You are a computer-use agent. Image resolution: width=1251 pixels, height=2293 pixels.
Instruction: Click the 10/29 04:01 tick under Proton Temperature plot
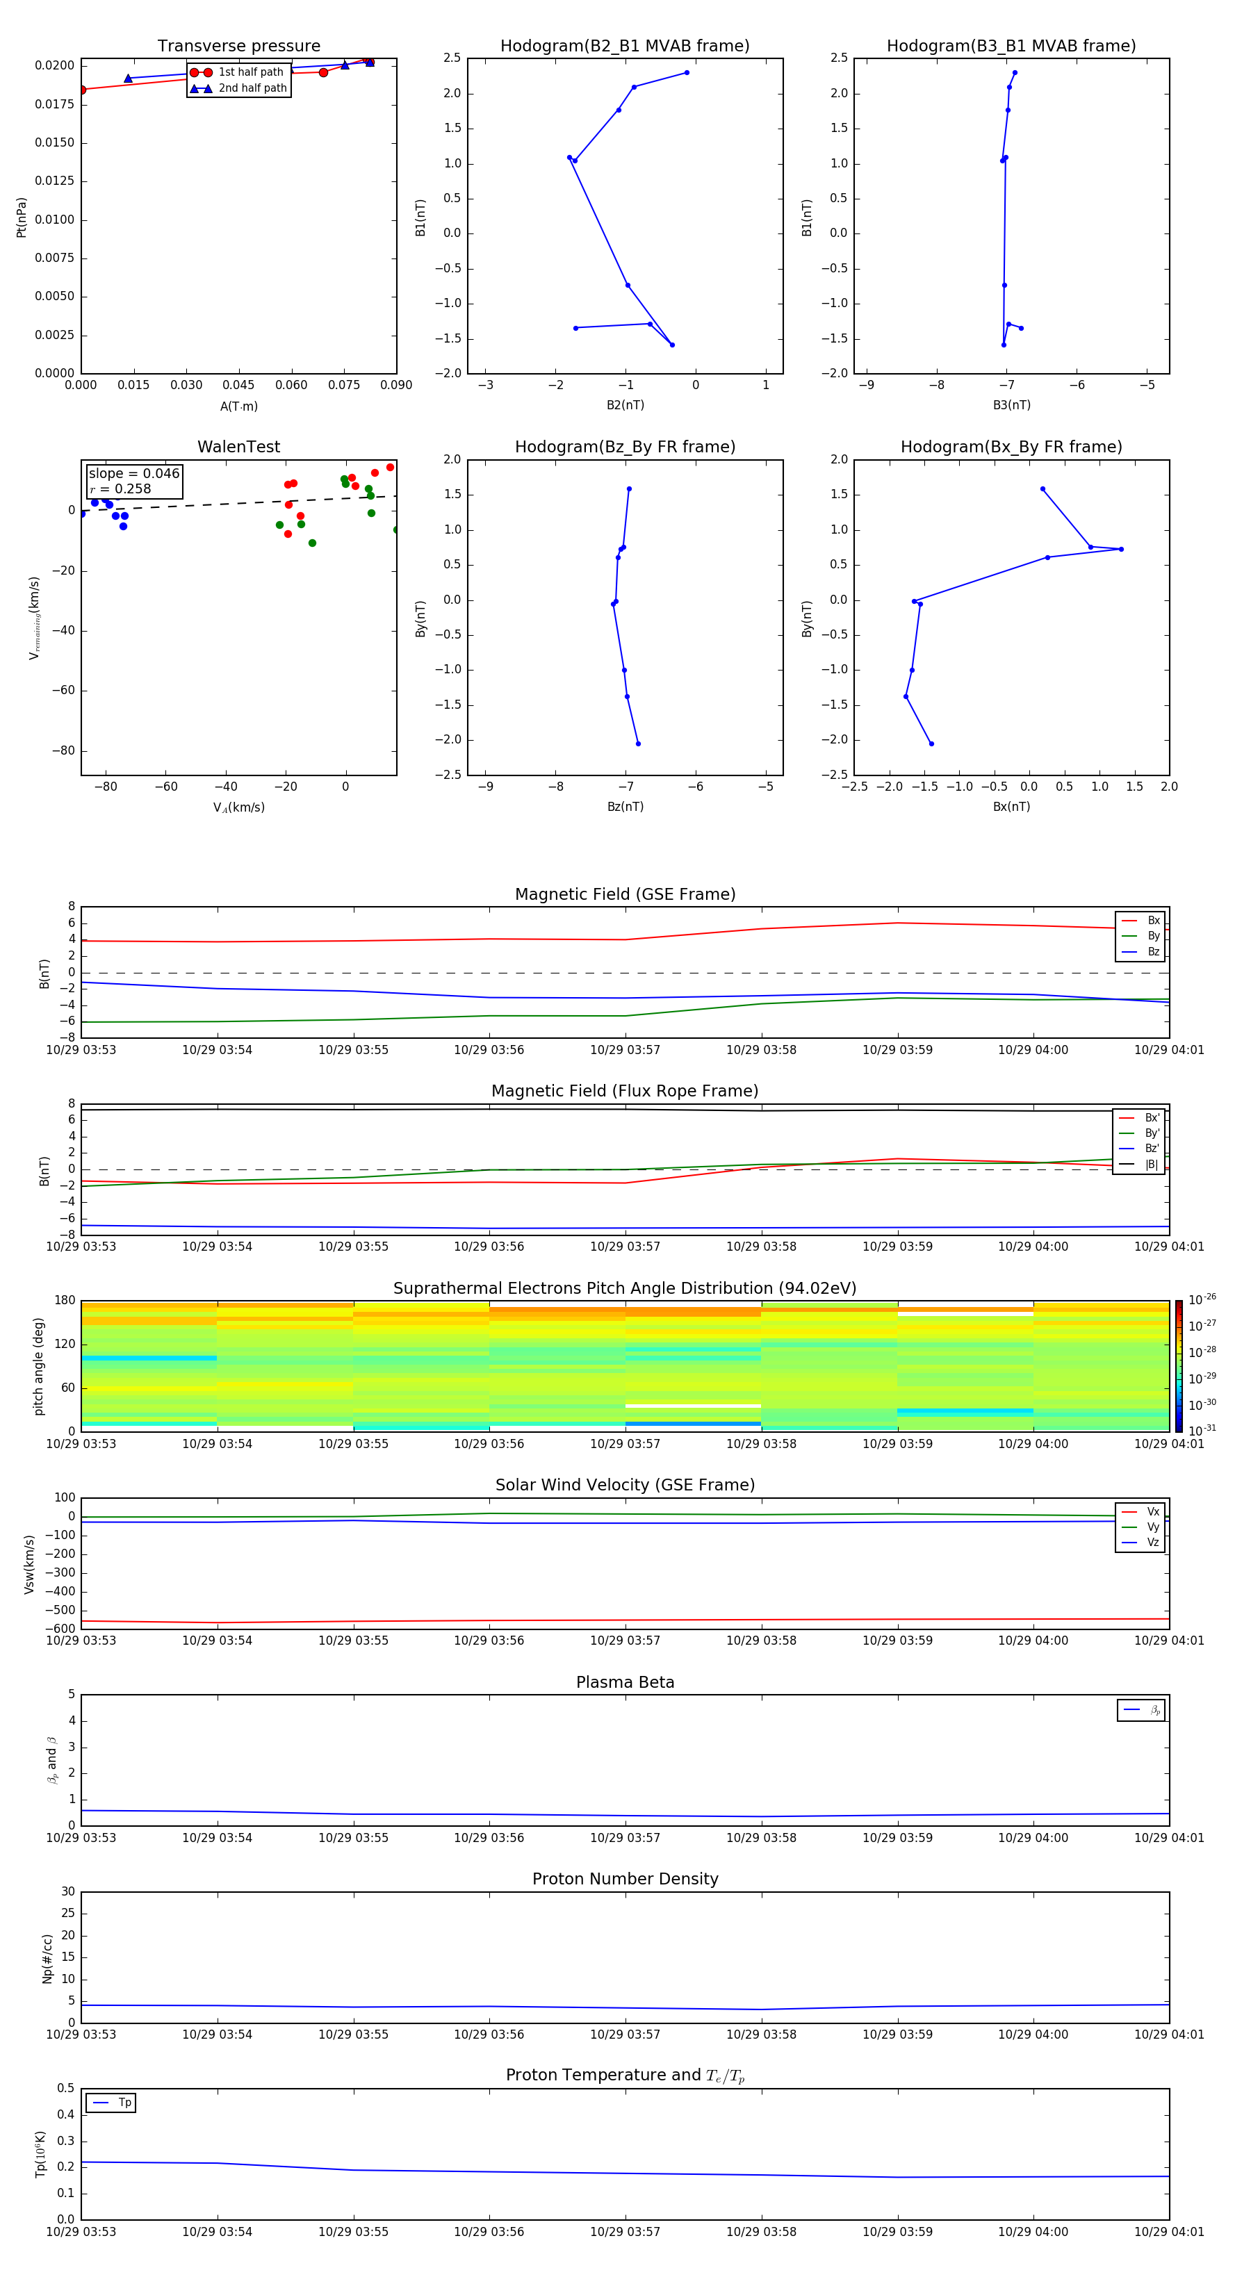pyautogui.click(x=1169, y=2233)
